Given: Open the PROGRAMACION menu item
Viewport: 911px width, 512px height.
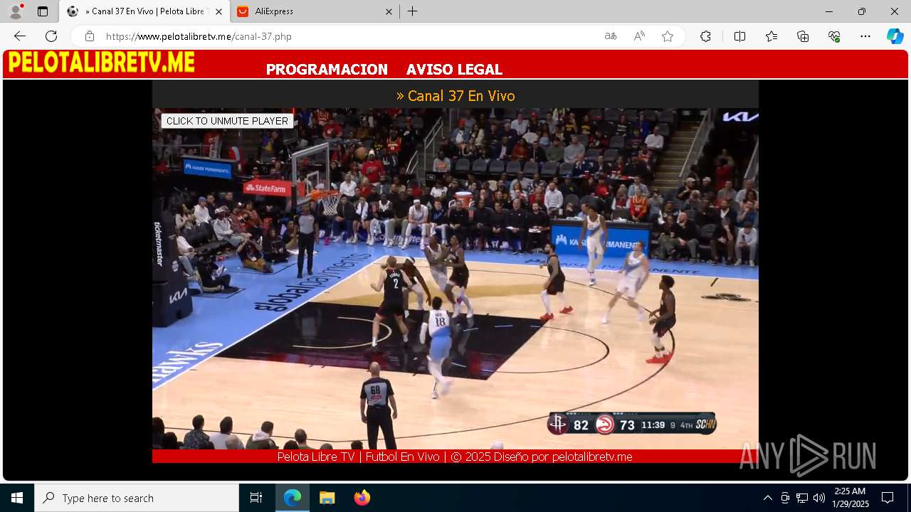Looking at the screenshot, I should (327, 70).
